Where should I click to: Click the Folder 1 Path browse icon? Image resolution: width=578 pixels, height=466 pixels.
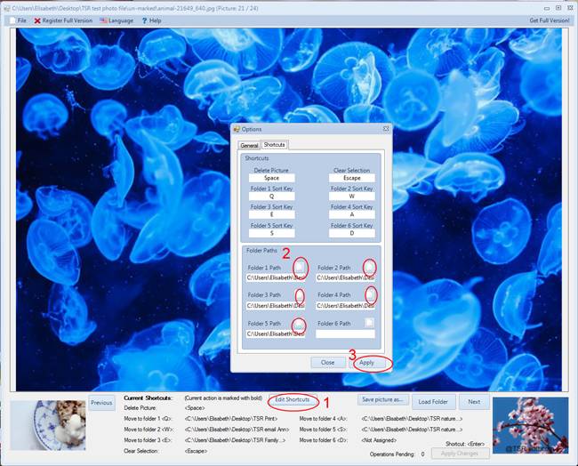click(x=301, y=266)
